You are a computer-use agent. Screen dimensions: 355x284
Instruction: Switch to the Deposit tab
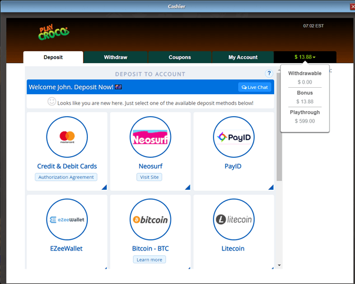click(x=53, y=57)
